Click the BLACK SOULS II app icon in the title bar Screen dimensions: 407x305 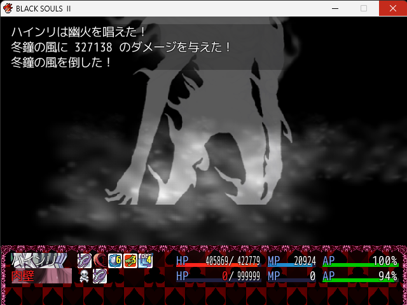click(x=8, y=8)
